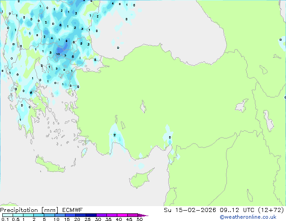Open the weatheronline.co.uk copyright link
Screen dimensions: 286x221
pos(248,217)
